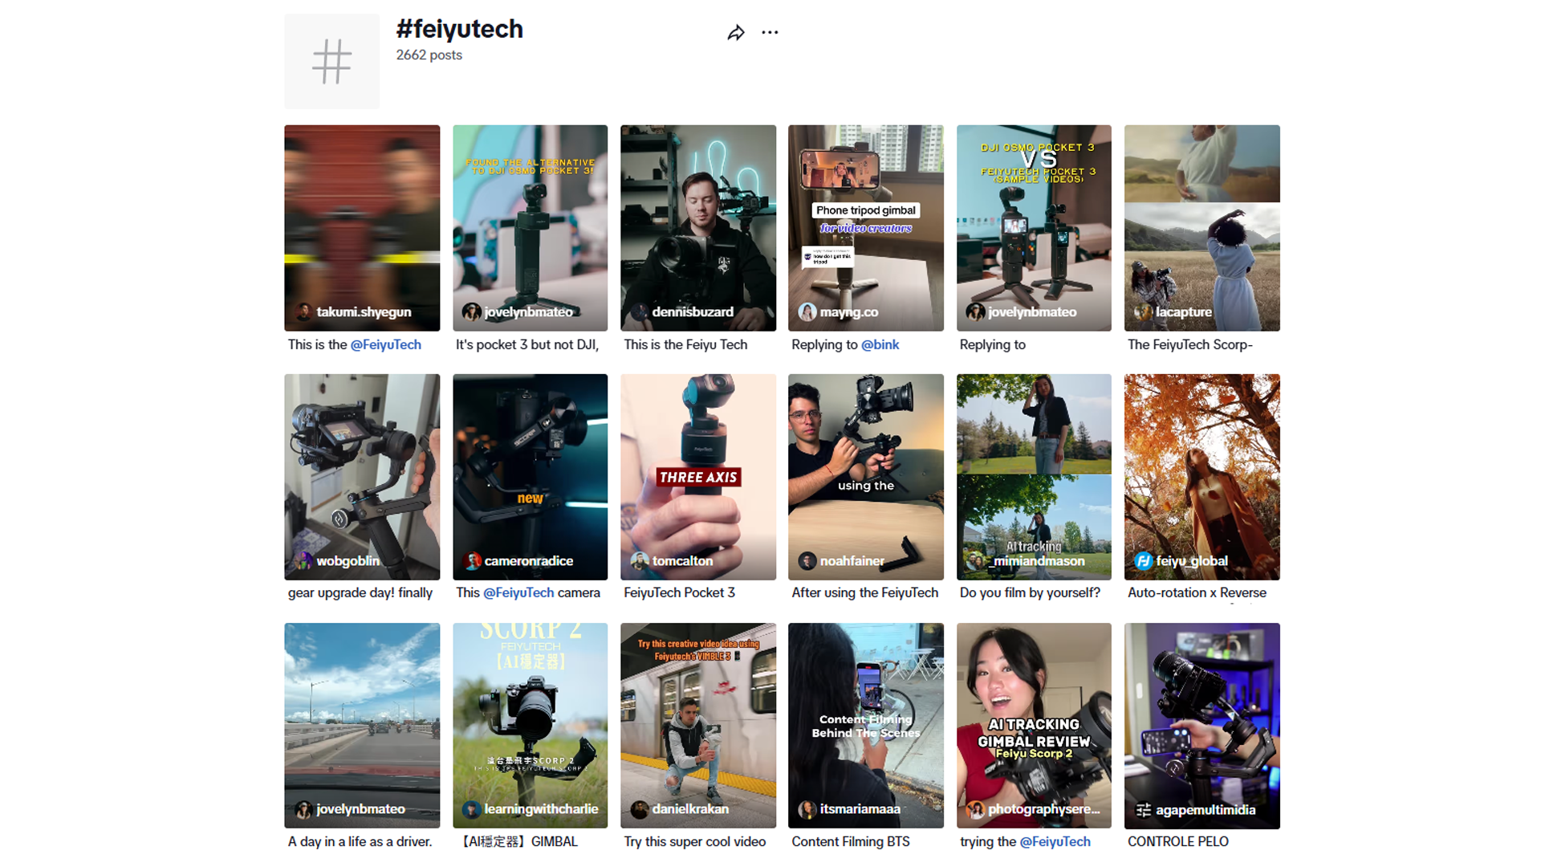The image size is (1541, 867).
Task: Open the three-dot more options menu
Action: [770, 33]
